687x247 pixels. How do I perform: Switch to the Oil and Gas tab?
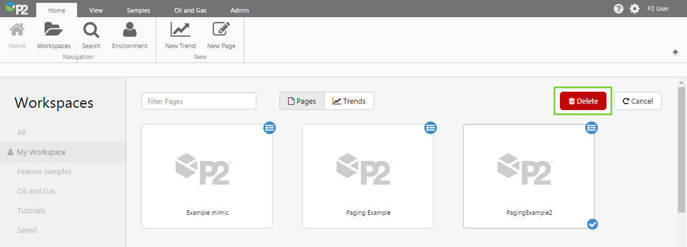(190, 10)
